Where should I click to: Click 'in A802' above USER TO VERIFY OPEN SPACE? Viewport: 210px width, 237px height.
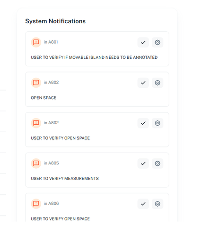pos(51,123)
